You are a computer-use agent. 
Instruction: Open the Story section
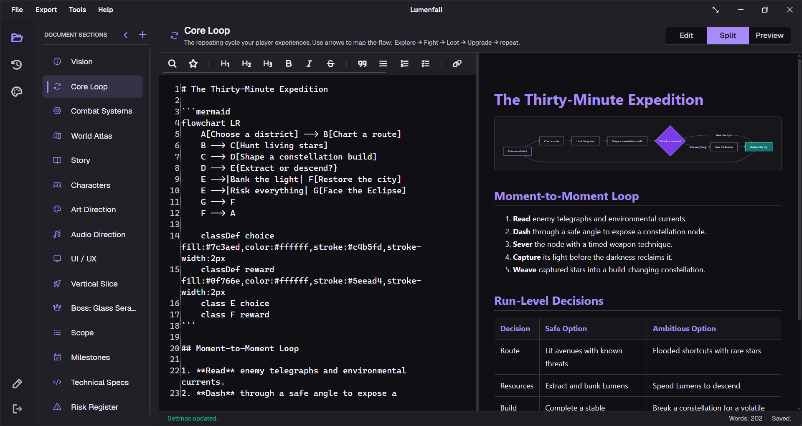coord(92,160)
